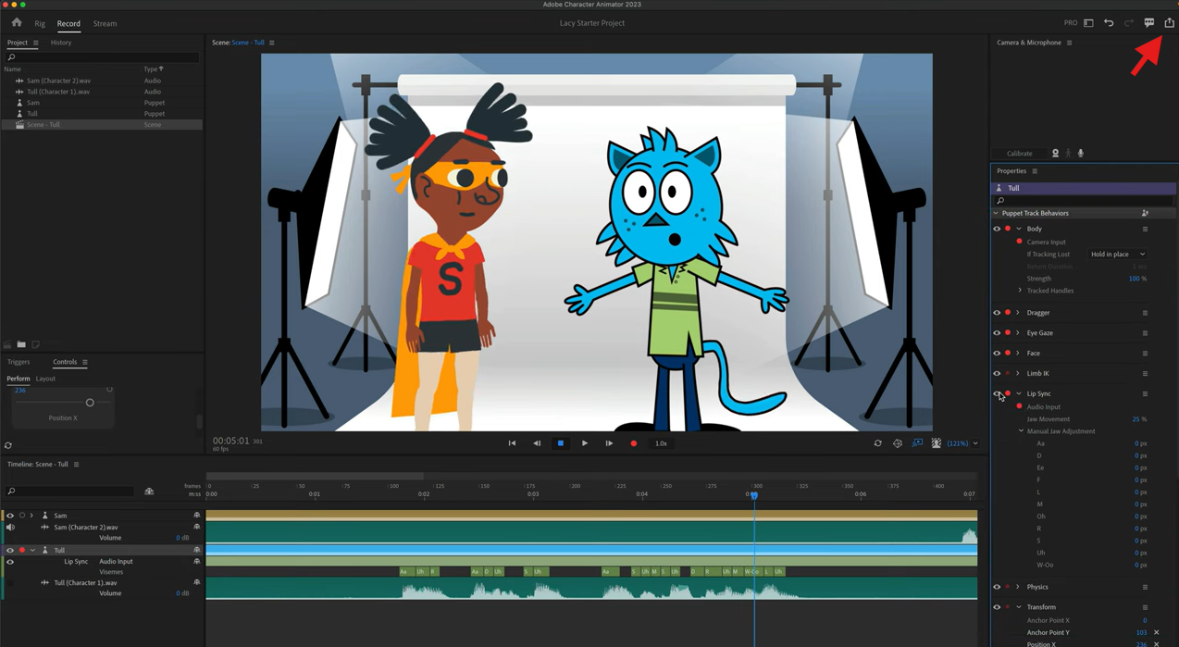Image resolution: width=1179 pixels, height=647 pixels.
Task: Click the refresh scene icon in playback bar
Action: [x=877, y=443]
